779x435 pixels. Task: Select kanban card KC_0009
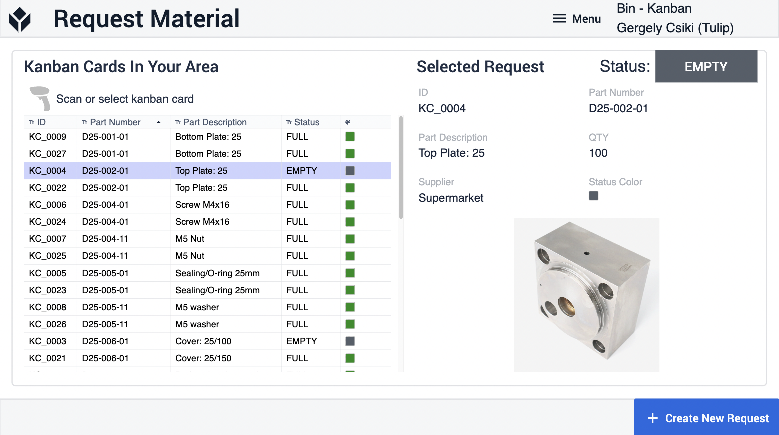pos(207,137)
